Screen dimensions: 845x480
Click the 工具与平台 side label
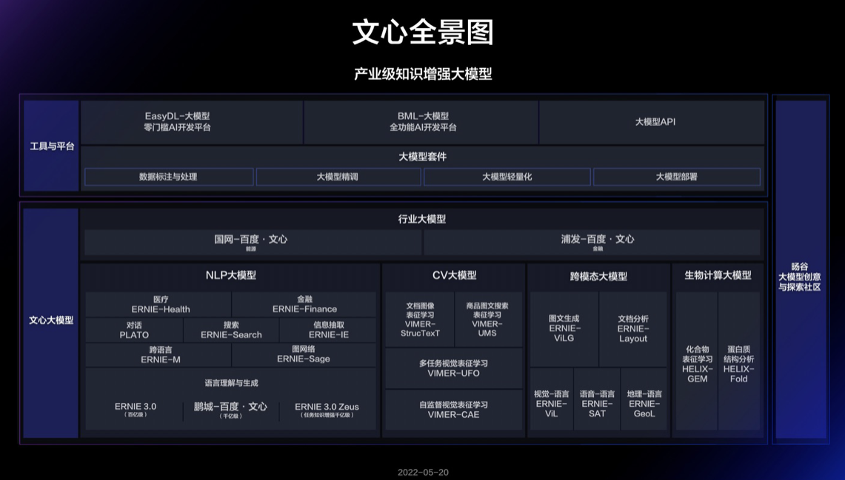click(52, 146)
